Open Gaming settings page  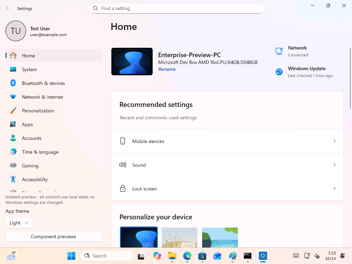pyautogui.click(x=53, y=166)
